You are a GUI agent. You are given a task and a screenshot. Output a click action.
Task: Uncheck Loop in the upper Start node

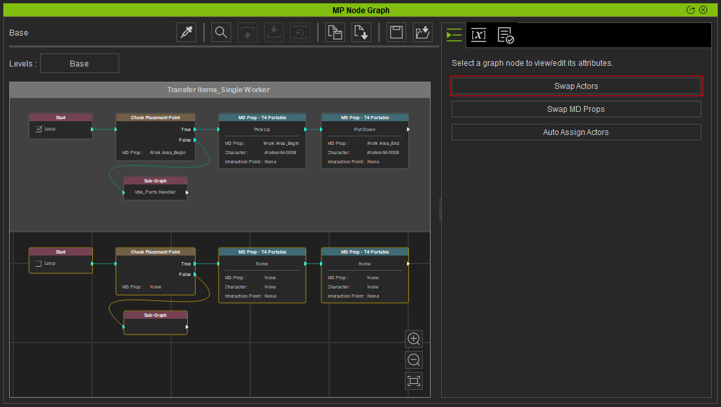point(39,129)
